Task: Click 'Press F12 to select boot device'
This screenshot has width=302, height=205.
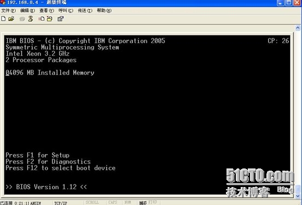Action: [x=61, y=168]
